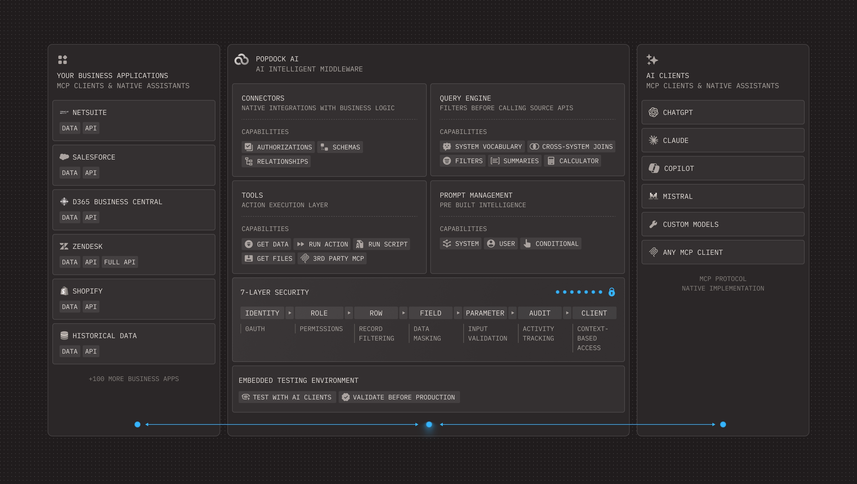Select the Field security layer tab
Screen dimensions: 857x484
(x=430, y=313)
